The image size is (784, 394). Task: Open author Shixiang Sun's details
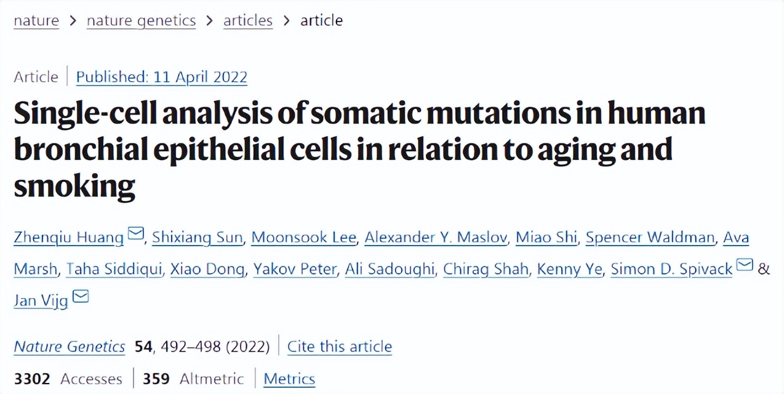[x=197, y=238]
